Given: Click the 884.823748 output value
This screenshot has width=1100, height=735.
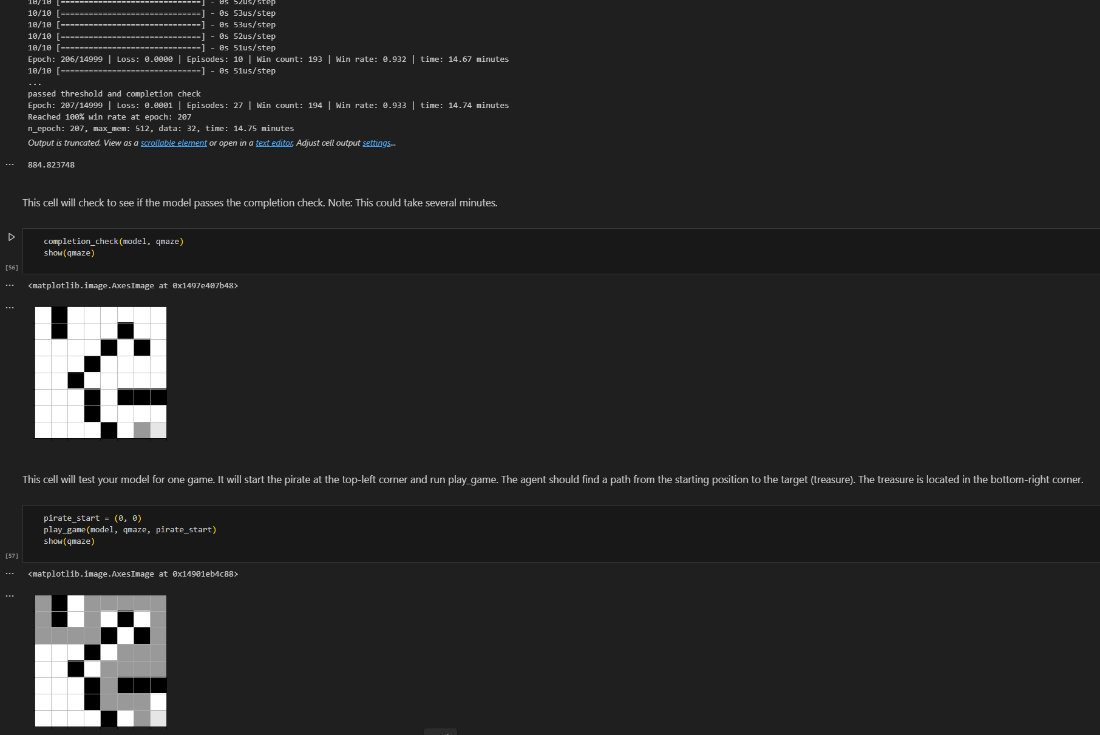Looking at the screenshot, I should 51,165.
